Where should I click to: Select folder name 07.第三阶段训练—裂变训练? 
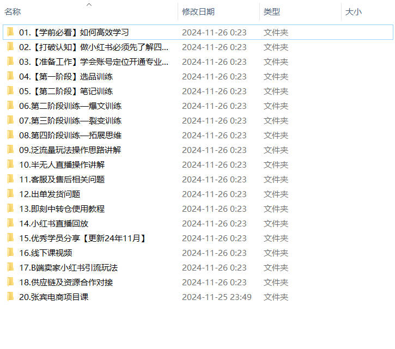70,121
